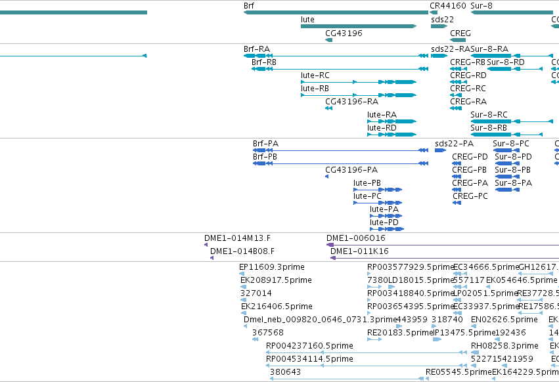Click the CREG-RC transcript label
Image resolution: width=559 pixels, height=382 pixels.
(468, 89)
